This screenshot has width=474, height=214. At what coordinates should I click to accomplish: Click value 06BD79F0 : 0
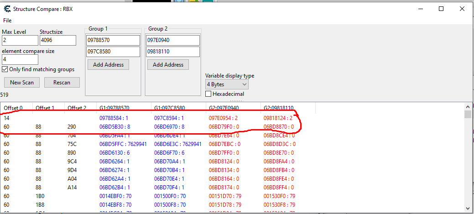224,127
